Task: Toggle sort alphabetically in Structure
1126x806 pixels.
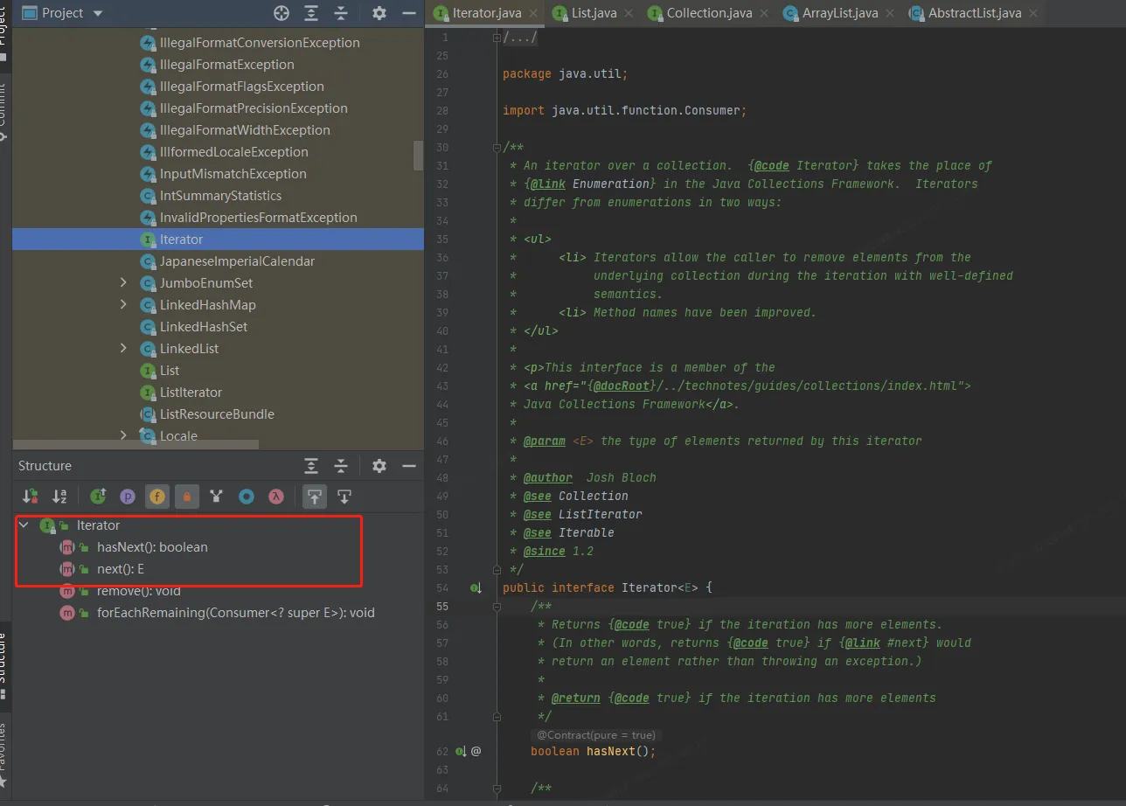Action: pyautogui.click(x=59, y=497)
